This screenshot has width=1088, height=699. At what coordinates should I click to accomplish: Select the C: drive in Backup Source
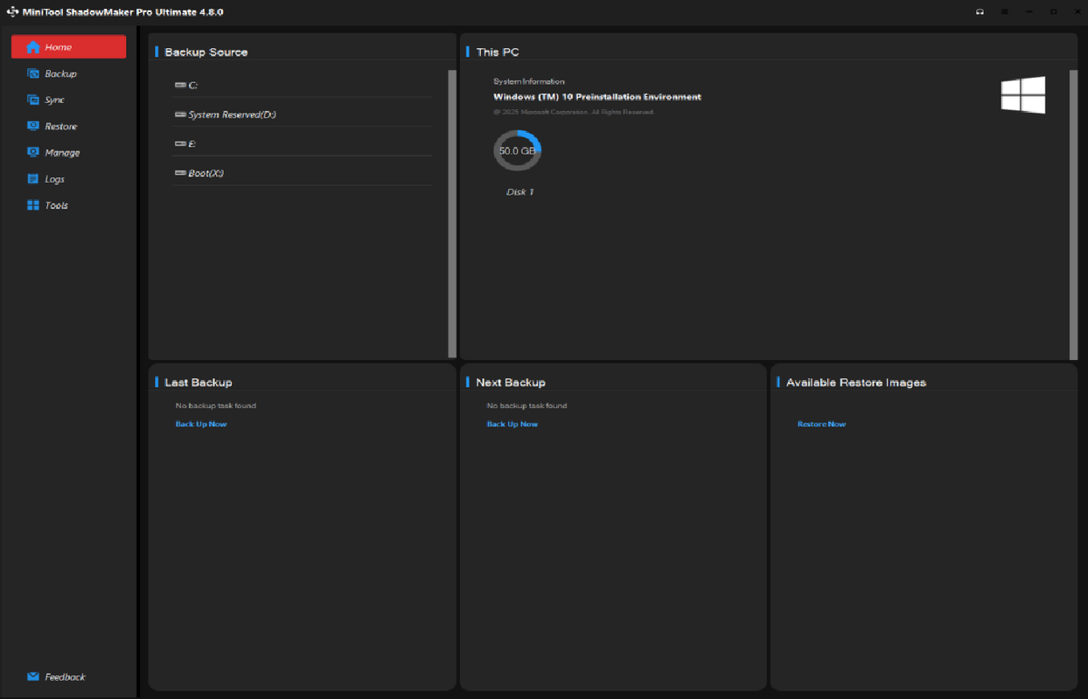tap(303, 85)
